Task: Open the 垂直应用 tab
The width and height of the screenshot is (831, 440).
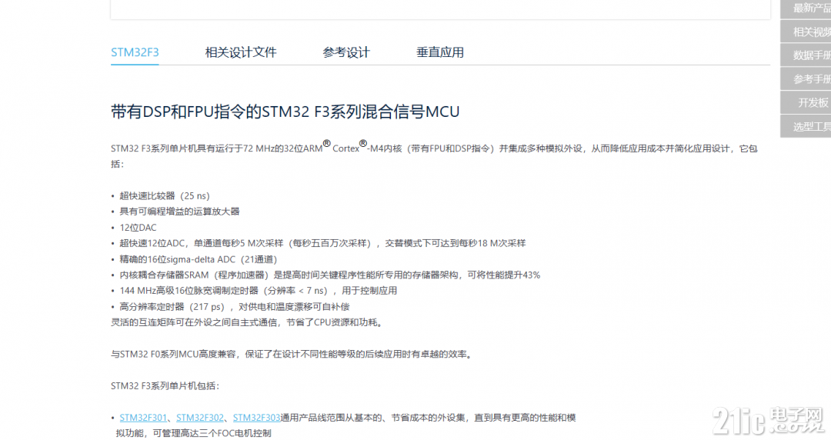Action: pos(440,52)
